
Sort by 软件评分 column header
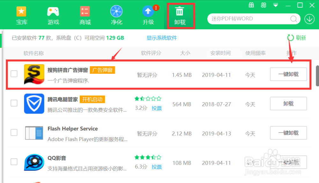pos(151,53)
